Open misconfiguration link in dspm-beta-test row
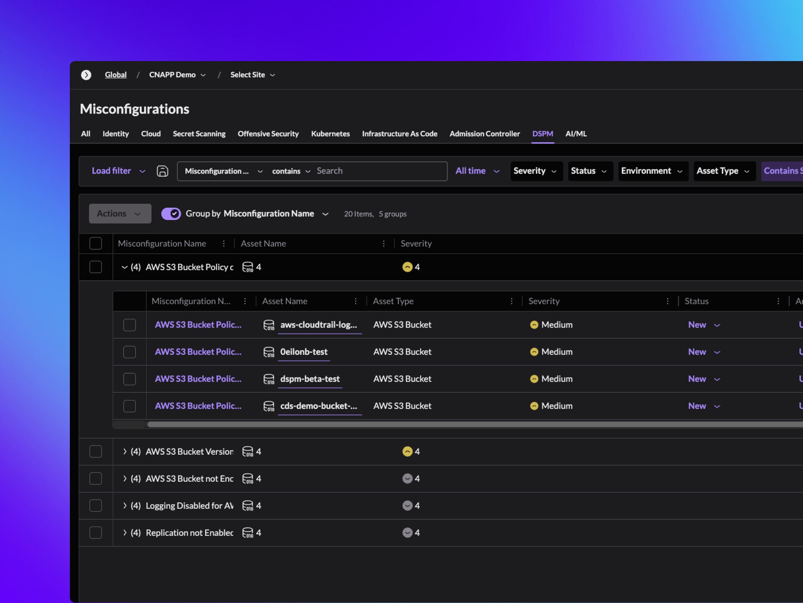This screenshot has width=803, height=603. [198, 379]
